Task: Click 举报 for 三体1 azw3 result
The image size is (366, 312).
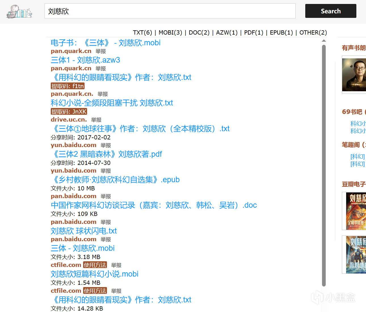Action: tap(101, 69)
